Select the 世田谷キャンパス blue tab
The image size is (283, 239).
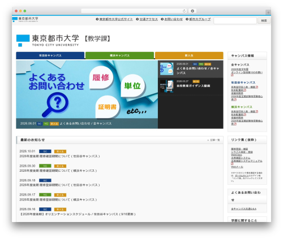(50, 55)
